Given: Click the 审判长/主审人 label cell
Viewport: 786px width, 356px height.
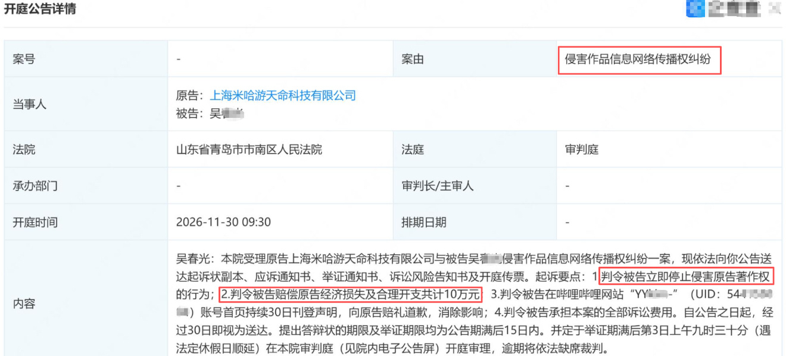Looking at the screenshot, I should point(475,186).
